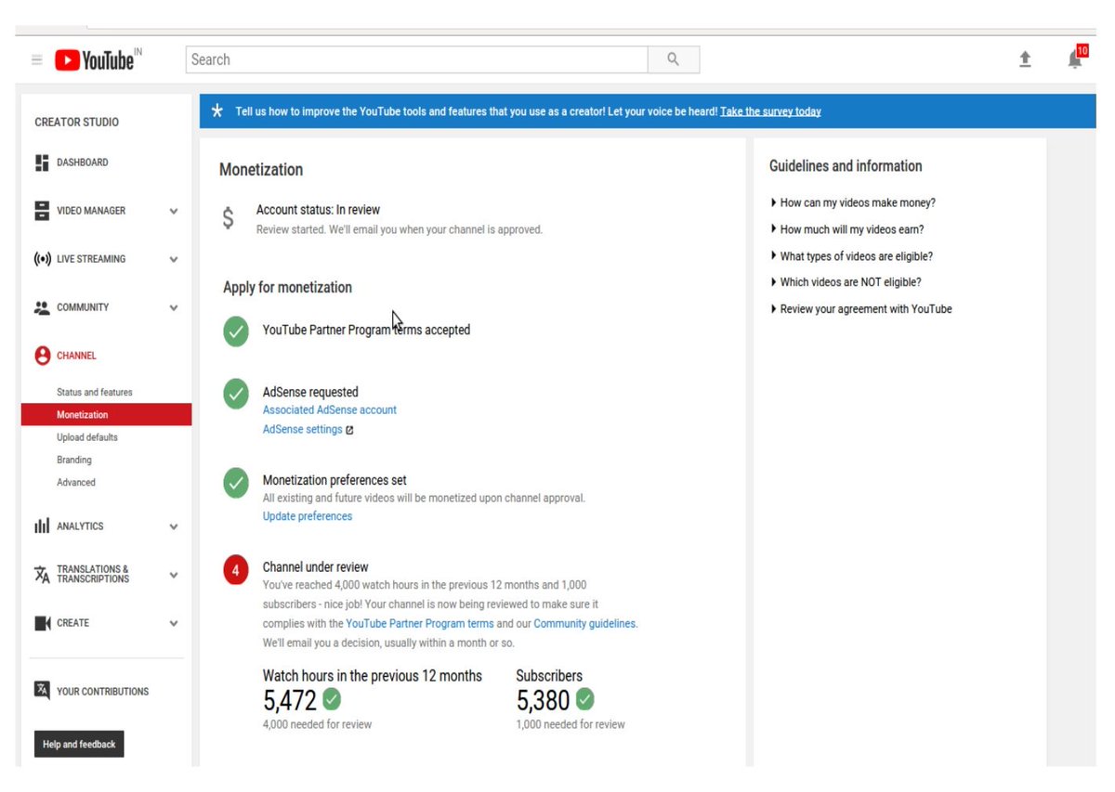Select the Monetization sidebar item
1115x792 pixels.
tap(106, 415)
